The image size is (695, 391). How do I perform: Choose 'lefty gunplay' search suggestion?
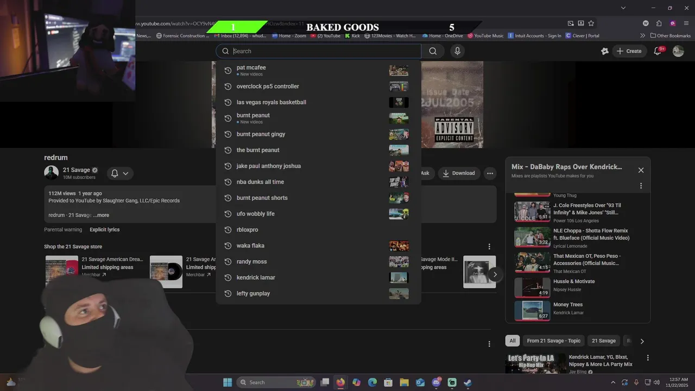[x=318, y=293]
